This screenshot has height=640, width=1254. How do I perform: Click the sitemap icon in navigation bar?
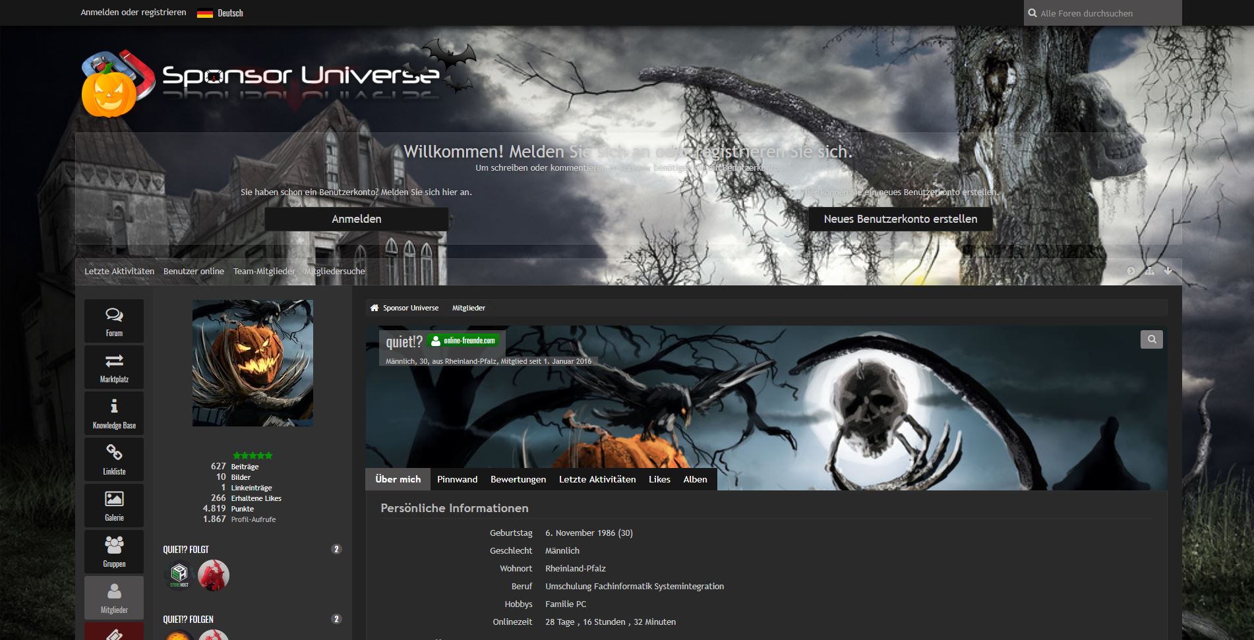click(x=1149, y=271)
